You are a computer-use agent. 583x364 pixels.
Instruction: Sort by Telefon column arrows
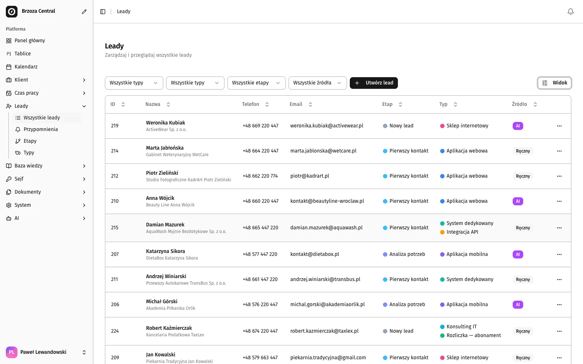pos(267,104)
